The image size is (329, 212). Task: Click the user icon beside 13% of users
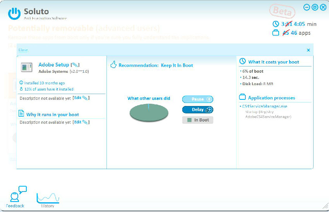point(21,89)
